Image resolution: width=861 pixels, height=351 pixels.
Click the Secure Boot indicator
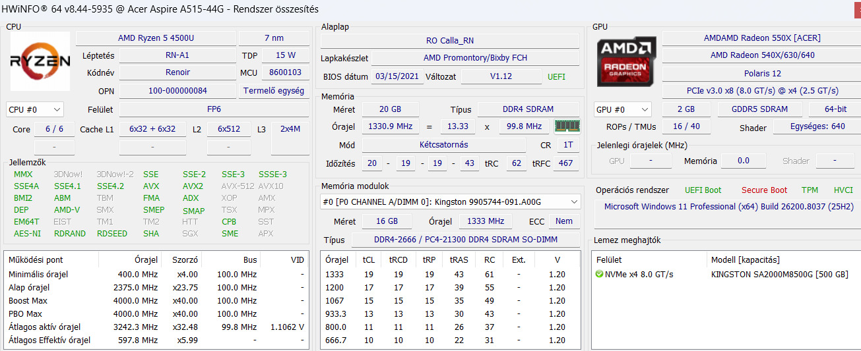click(x=764, y=190)
